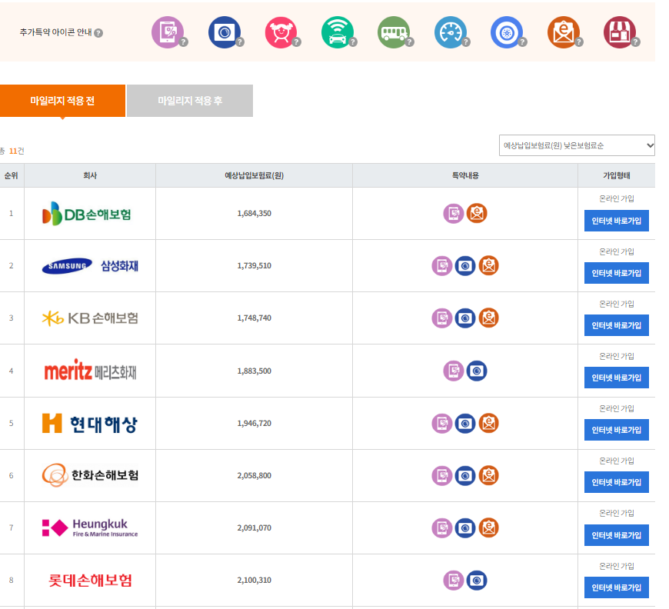Click blackbox camera icon in KB손해보험 row
The width and height of the screenshot is (669, 609).
tap(465, 318)
